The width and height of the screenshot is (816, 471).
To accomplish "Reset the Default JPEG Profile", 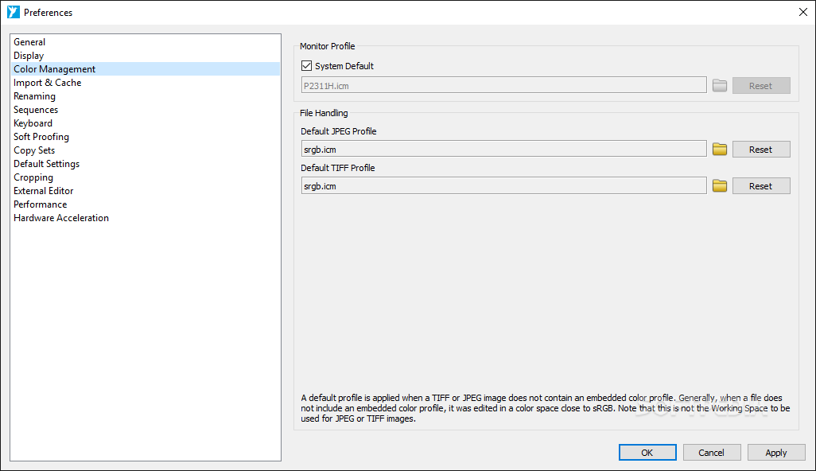I will tap(761, 150).
